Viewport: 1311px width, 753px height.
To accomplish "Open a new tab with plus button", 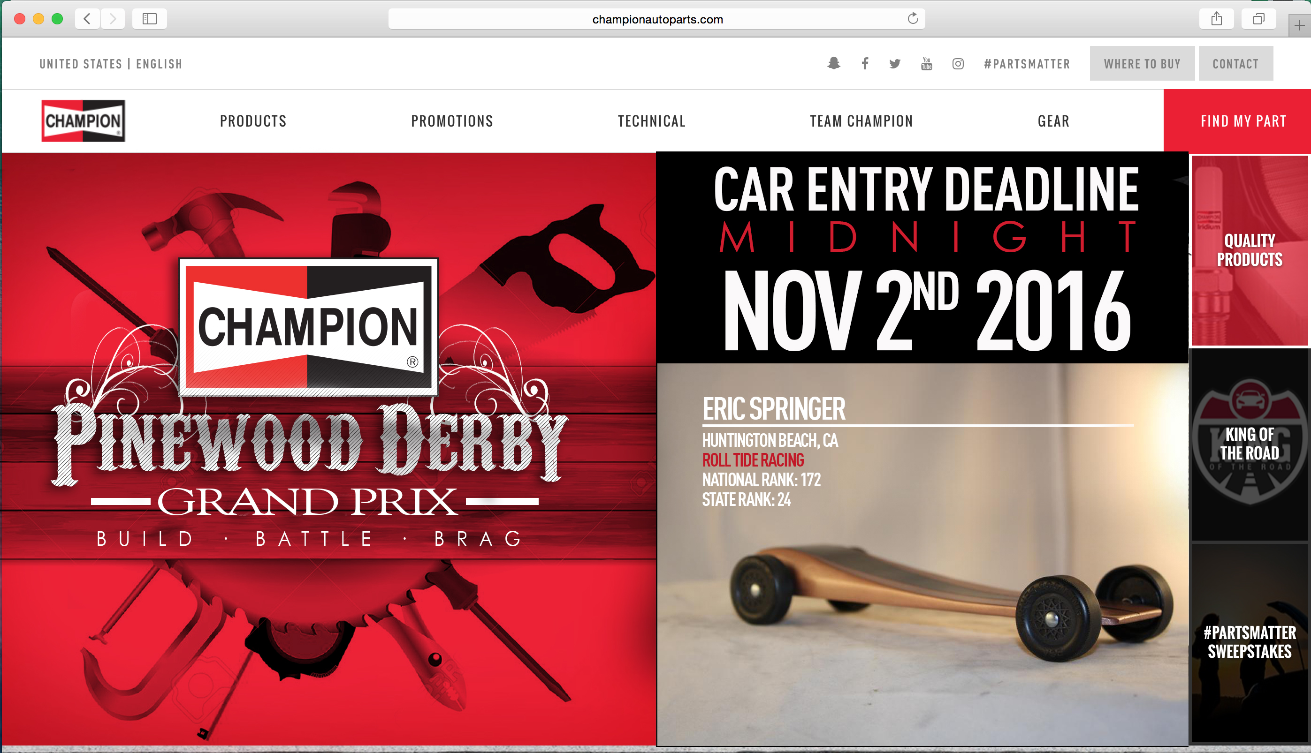I will tap(1300, 25).
